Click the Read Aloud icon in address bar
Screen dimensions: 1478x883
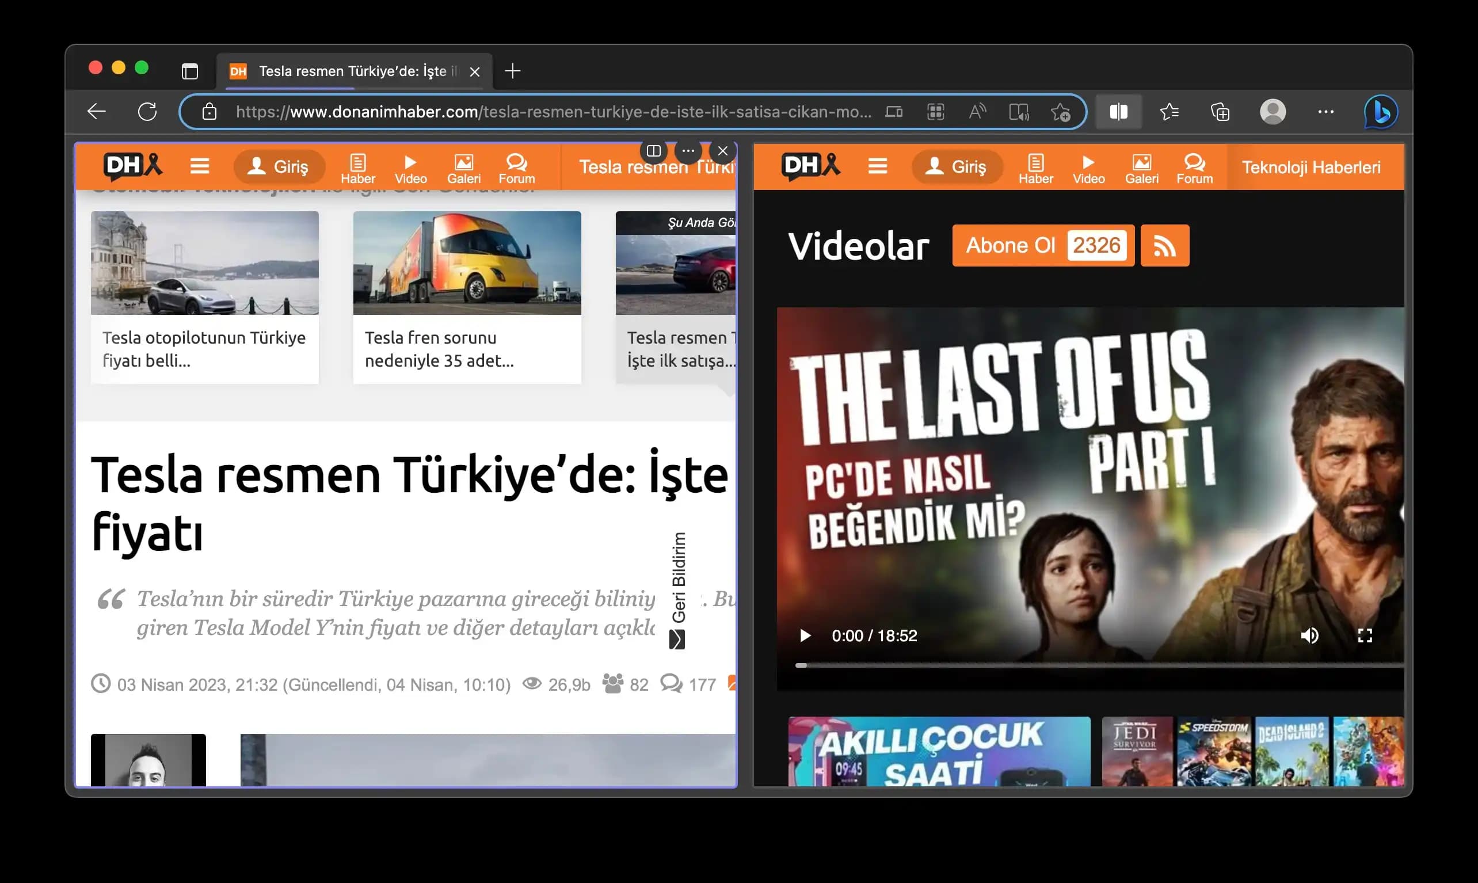pyautogui.click(x=977, y=112)
